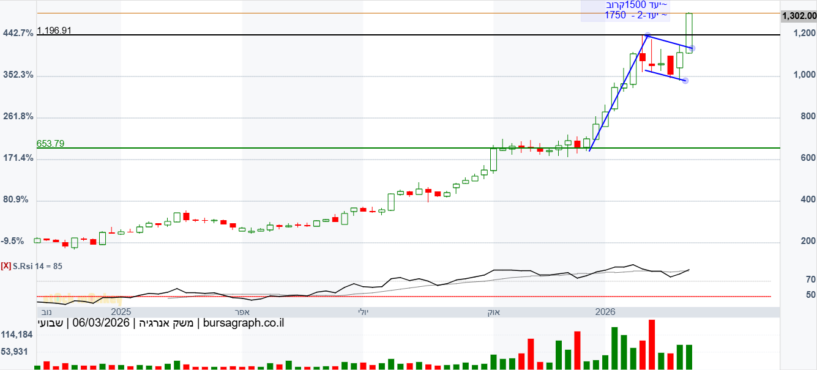Click the 06/03/2026 chart date text
This screenshot has height=370, width=817.
pyautogui.click(x=100, y=323)
